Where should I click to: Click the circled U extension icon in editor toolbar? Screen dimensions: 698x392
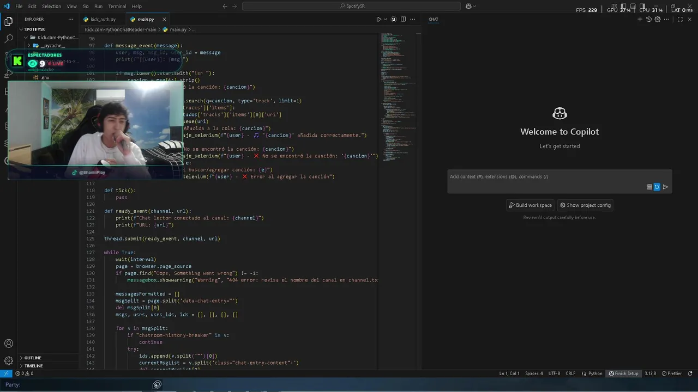pos(394,19)
